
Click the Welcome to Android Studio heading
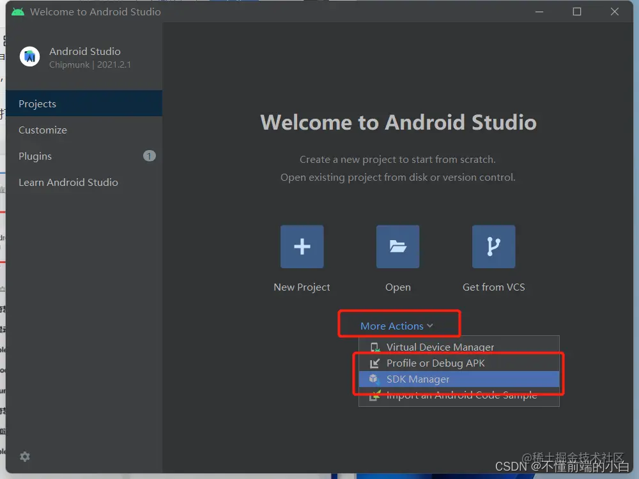(x=398, y=122)
